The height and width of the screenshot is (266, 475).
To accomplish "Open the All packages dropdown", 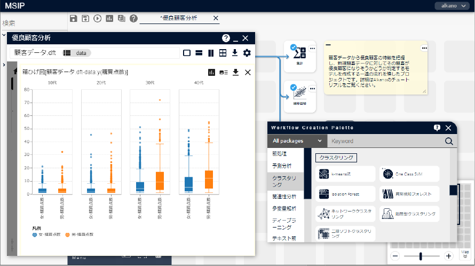I will [x=297, y=142].
